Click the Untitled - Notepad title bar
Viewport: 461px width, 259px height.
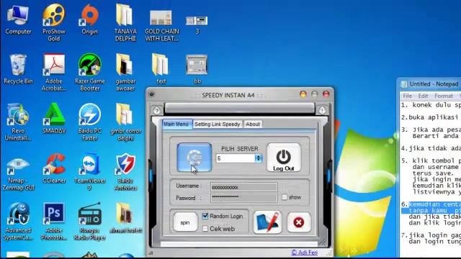pos(429,84)
